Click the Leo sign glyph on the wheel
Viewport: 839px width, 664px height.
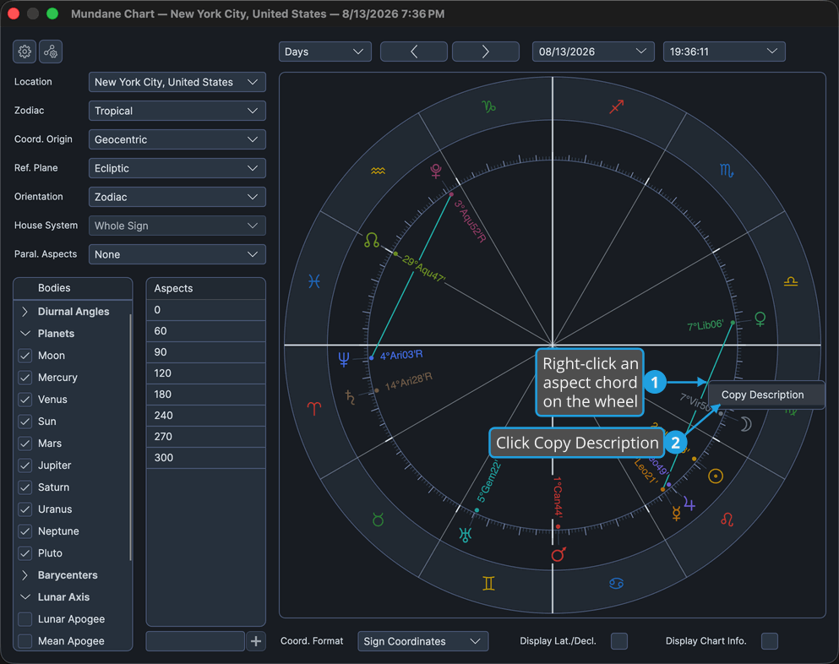click(x=727, y=520)
